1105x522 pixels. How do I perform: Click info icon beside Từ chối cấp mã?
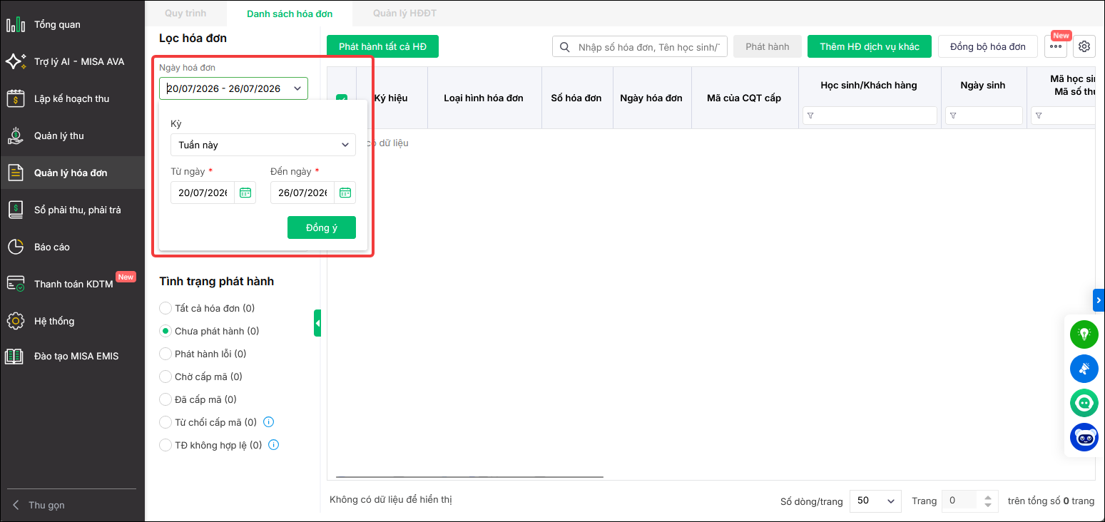[x=269, y=422]
